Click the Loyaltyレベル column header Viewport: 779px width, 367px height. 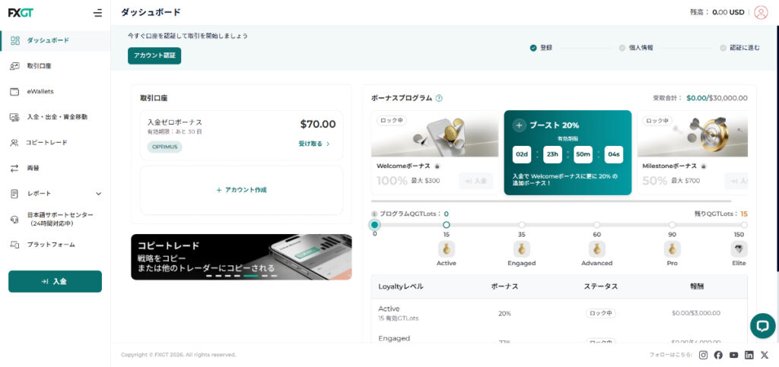tap(401, 286)
